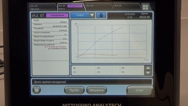Viewport: 188px width, 106px height.
Task: Tap the A1 result field
Action: coord(84,68)
